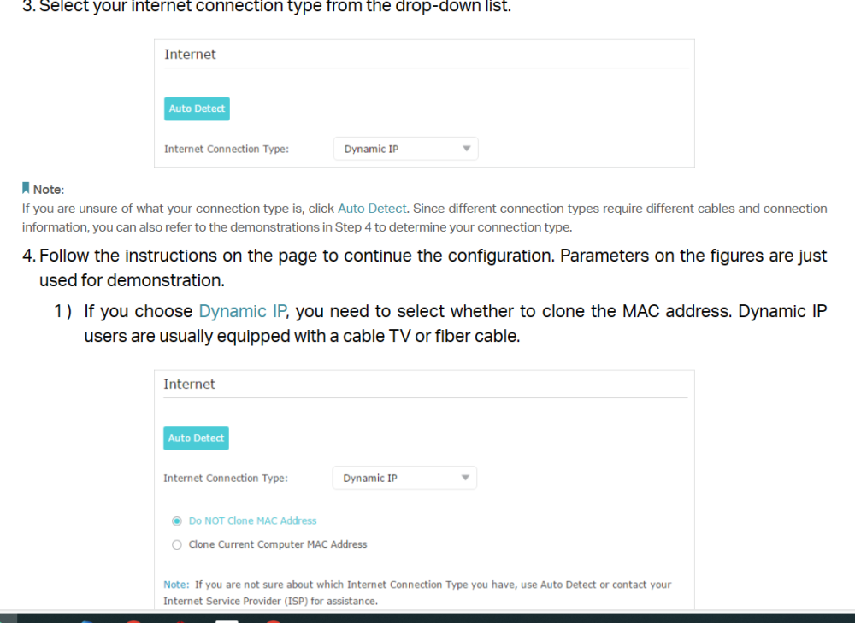Click the bold Note: heading next to the bookmark
The image size is (855, 623).
coord(49,189)
